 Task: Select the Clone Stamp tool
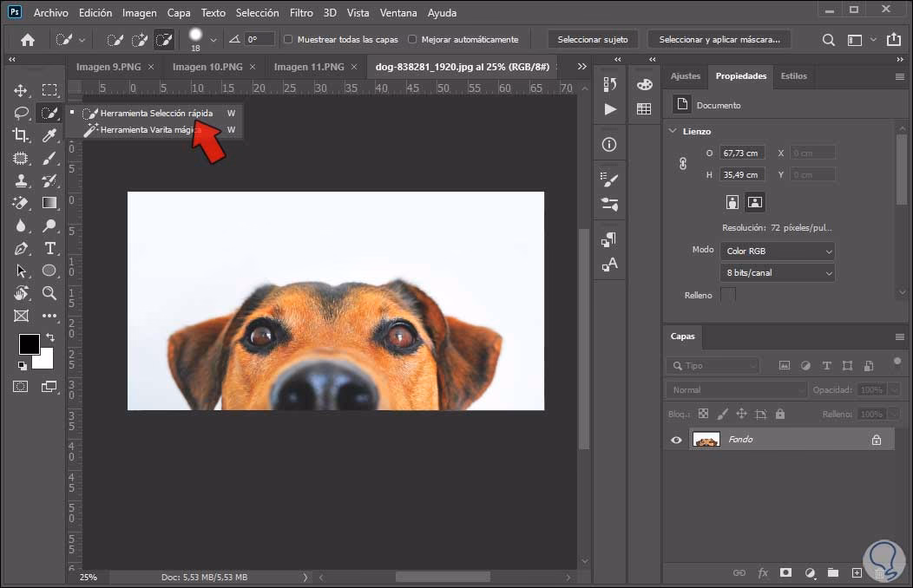[21, 180]
